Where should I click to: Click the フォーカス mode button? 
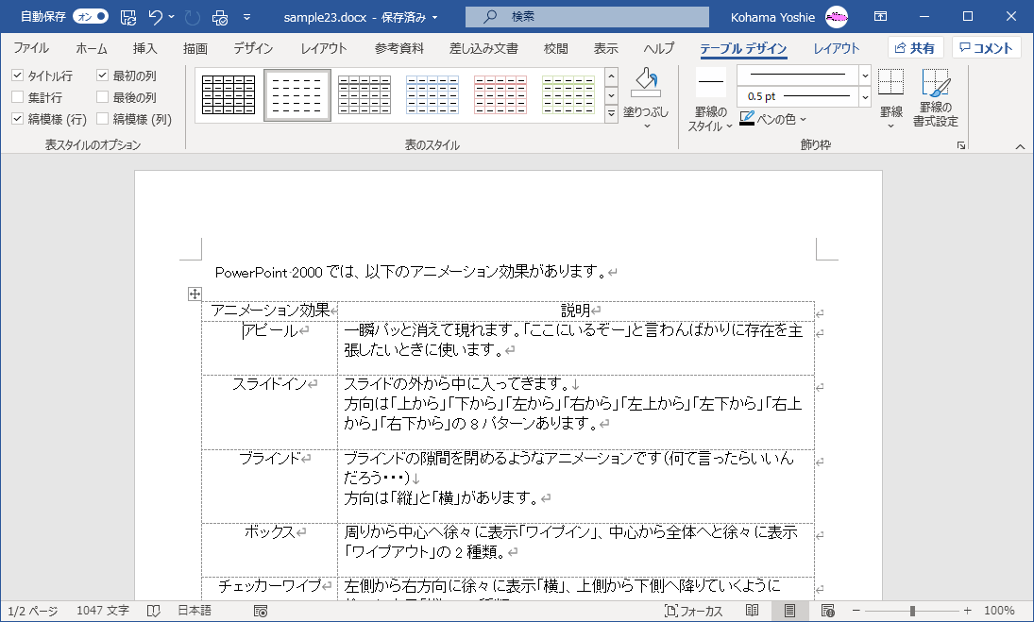(x=693, y=611)
